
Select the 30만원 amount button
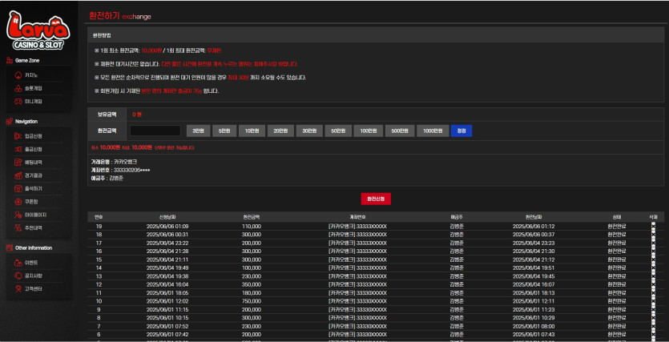tap(309, 131)
